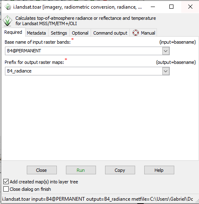Expand the input raster bands dropdown

click(x=166, y=51)
